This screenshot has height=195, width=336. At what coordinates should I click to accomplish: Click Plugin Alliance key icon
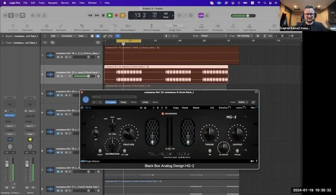click(252, 161)
